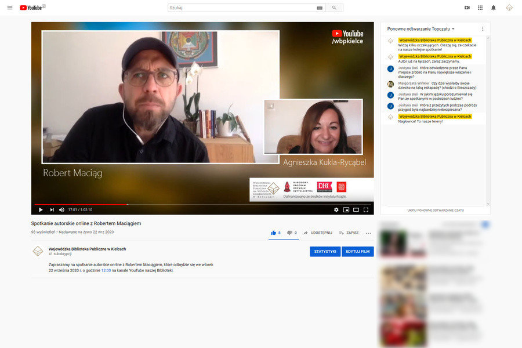Click the STATYSTYKI button
522x348 pixels.
[x=325, y=251]
